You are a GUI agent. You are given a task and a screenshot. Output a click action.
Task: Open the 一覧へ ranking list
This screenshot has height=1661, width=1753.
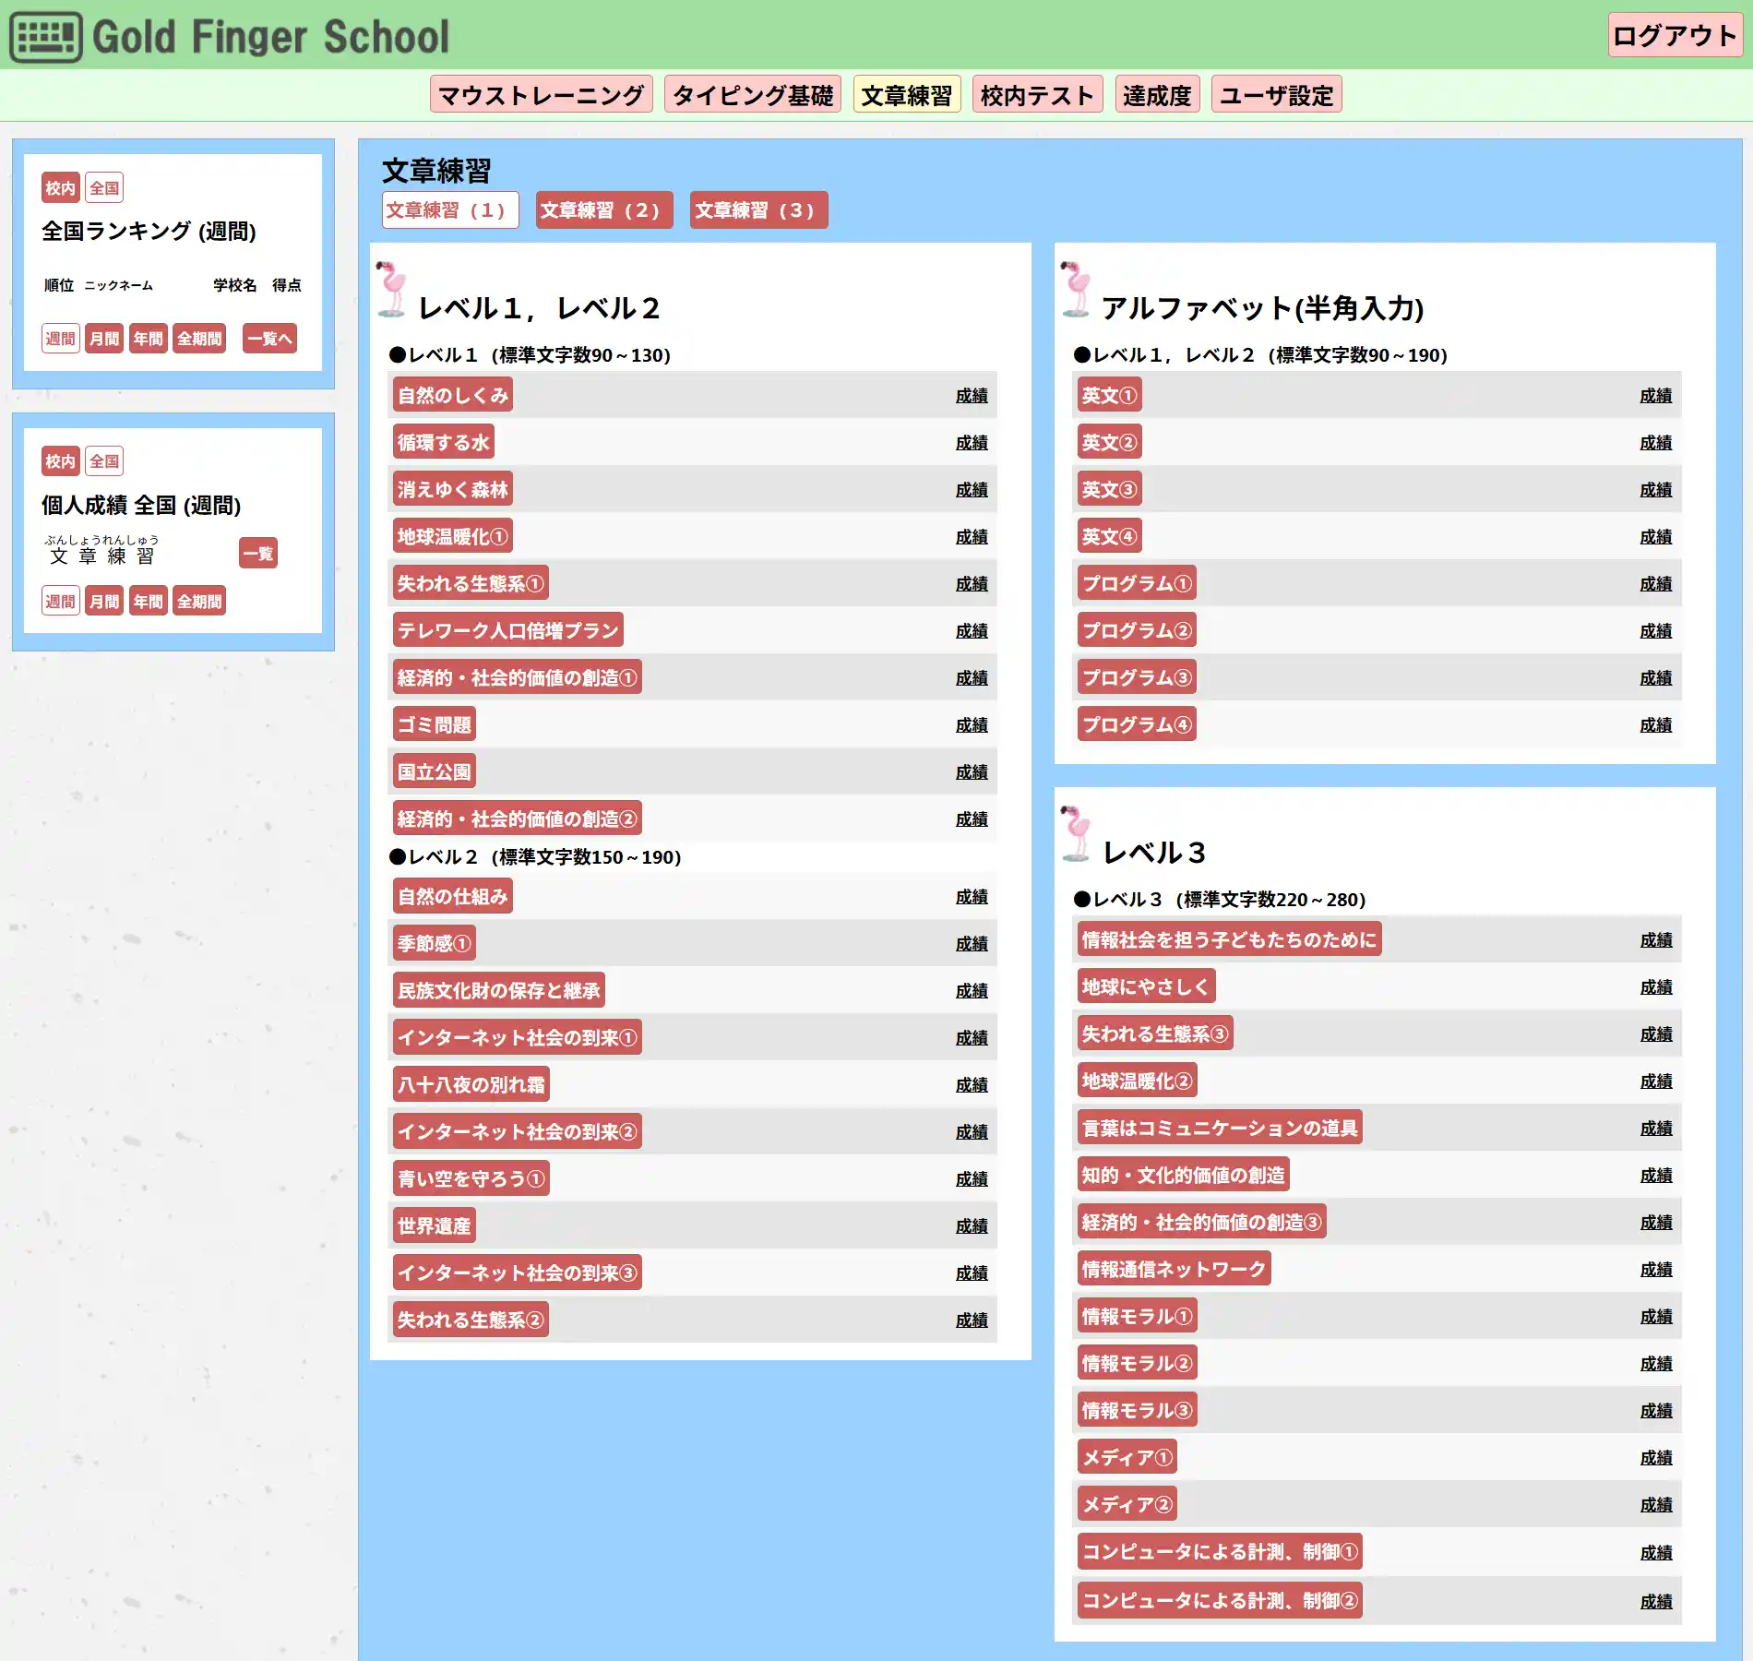[x=269, y=339]
